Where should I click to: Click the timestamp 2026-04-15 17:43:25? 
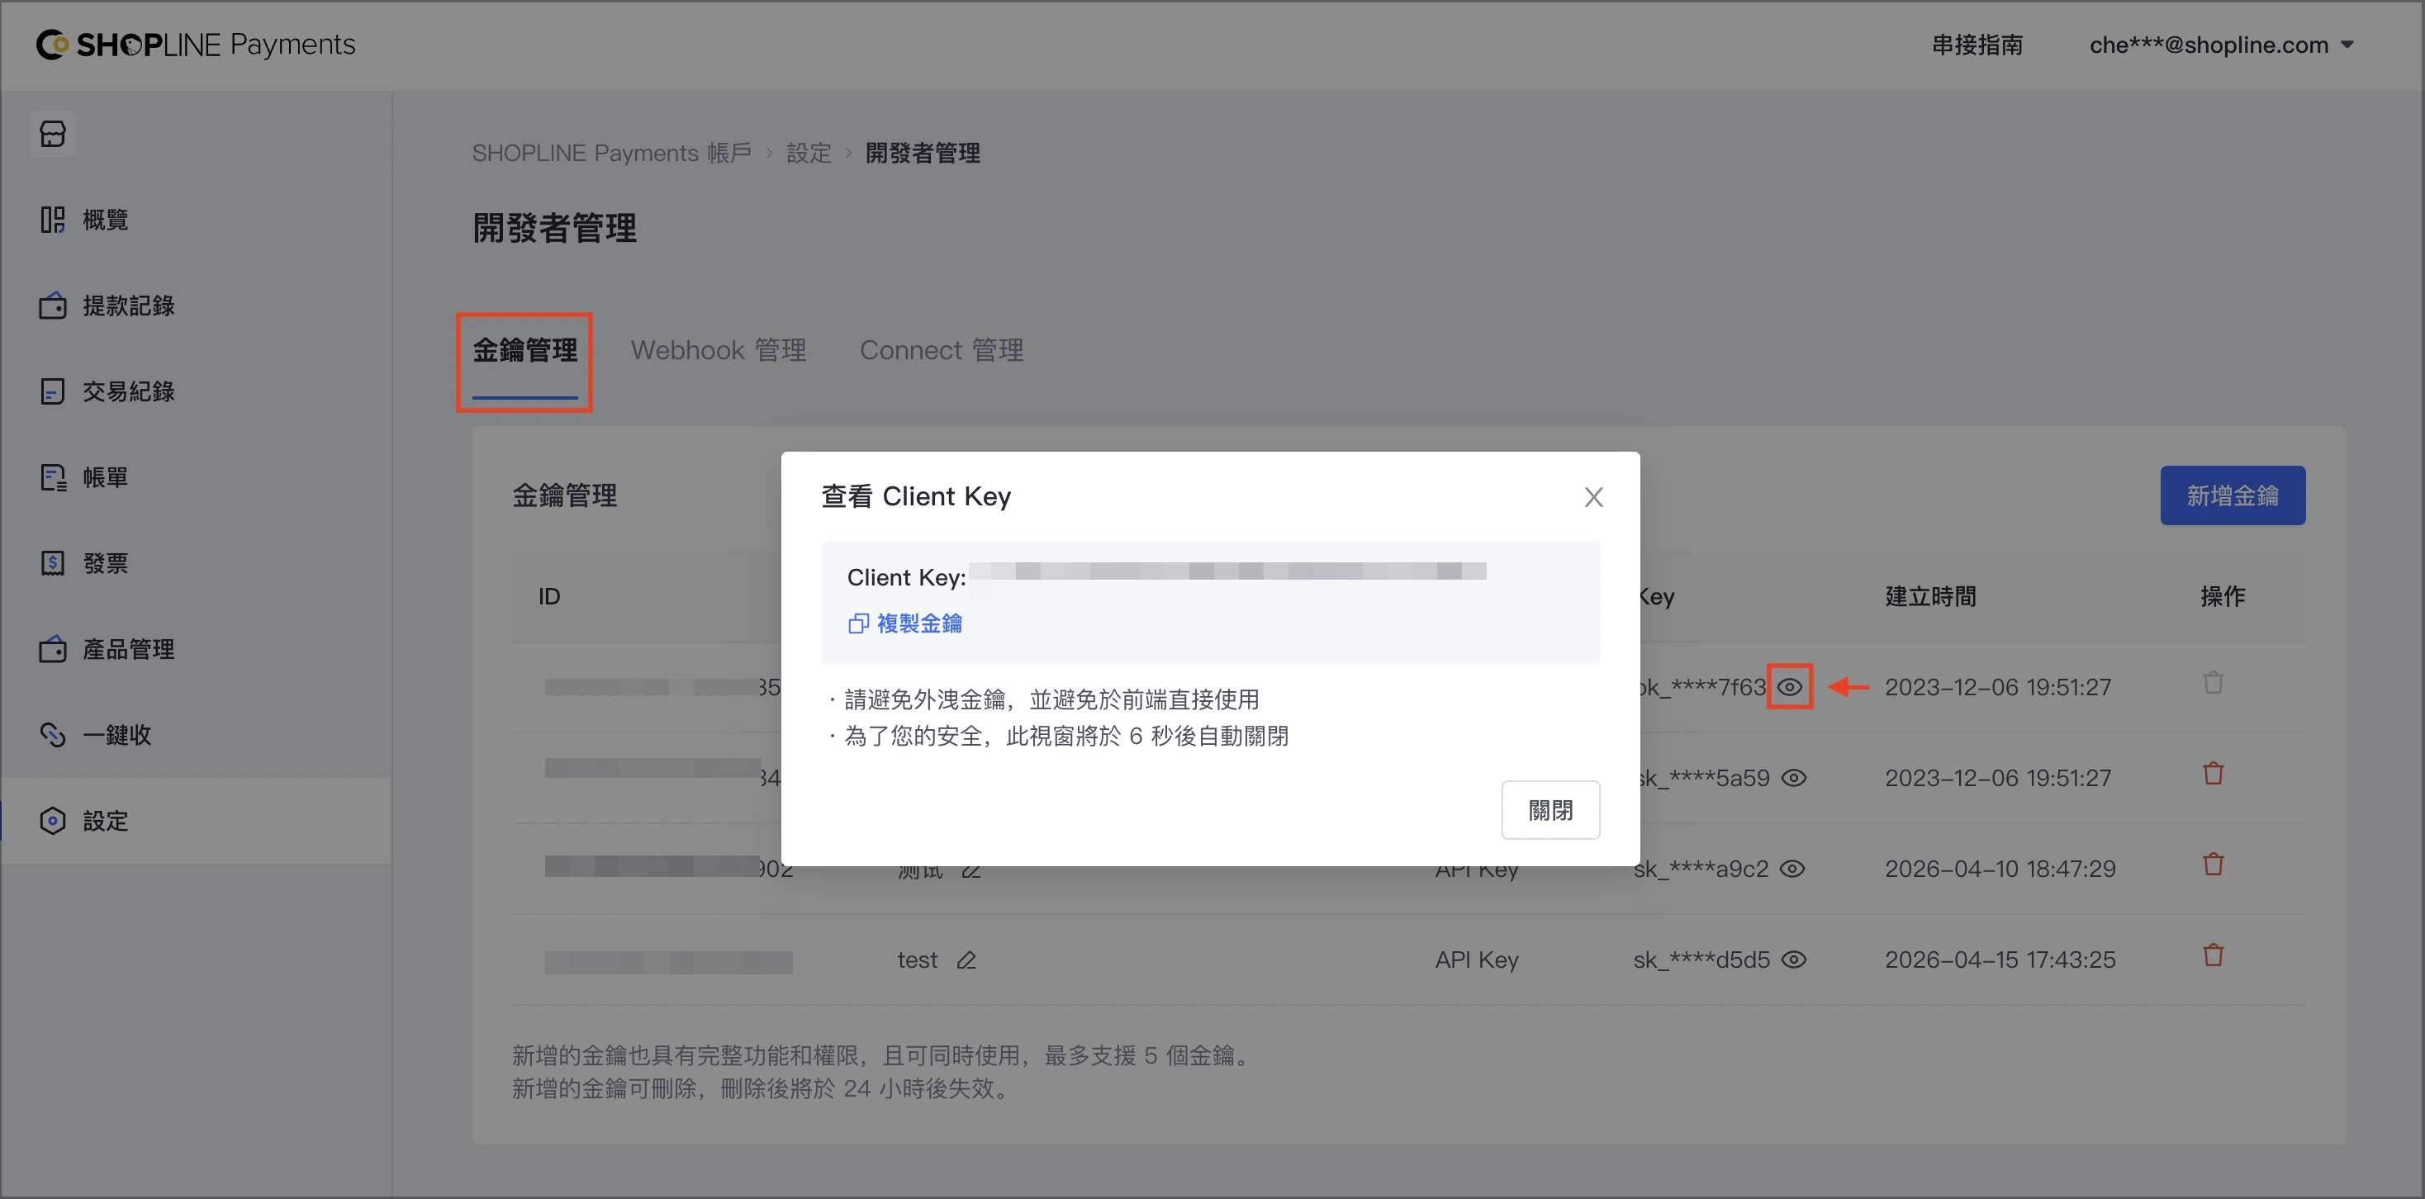[x=2000, y=960]
